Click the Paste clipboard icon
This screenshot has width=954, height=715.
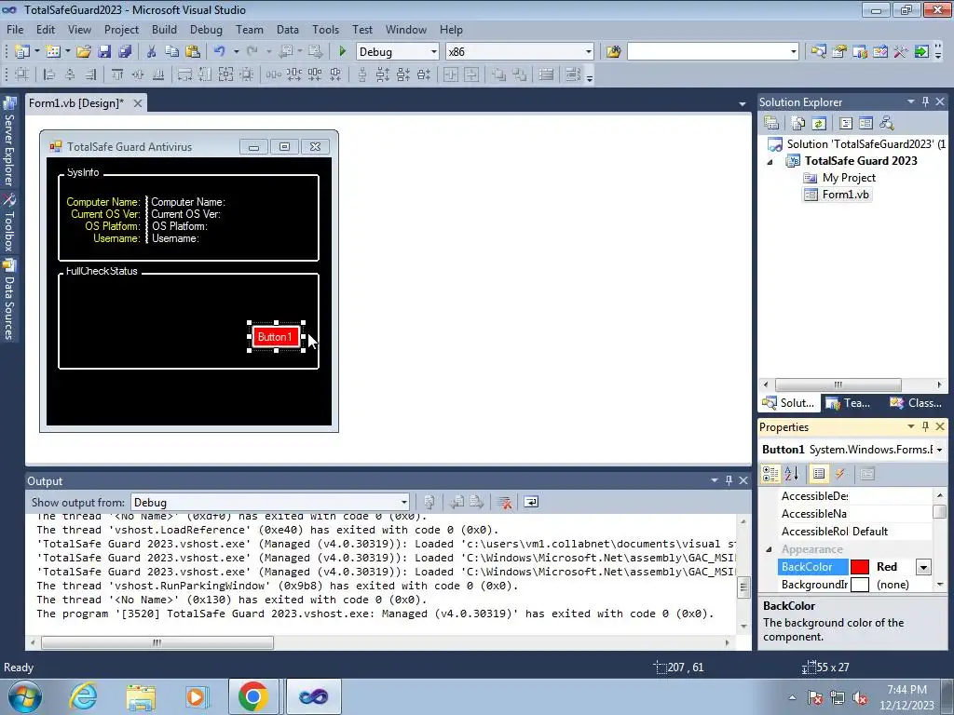(x=193, y=52)
